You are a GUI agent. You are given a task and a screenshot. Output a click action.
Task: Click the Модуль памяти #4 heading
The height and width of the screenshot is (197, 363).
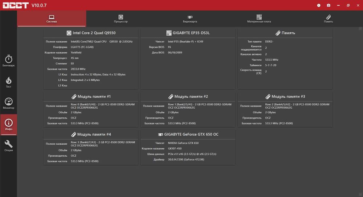pyautogui.click(x=94, y=134)
